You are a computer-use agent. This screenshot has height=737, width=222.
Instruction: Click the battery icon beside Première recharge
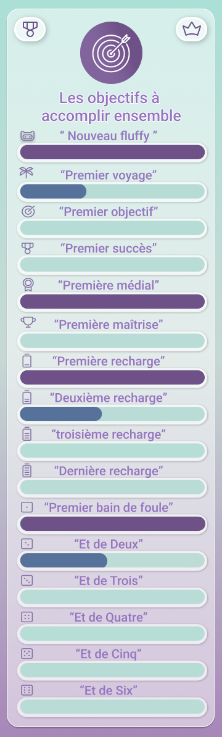coord(27,360)
